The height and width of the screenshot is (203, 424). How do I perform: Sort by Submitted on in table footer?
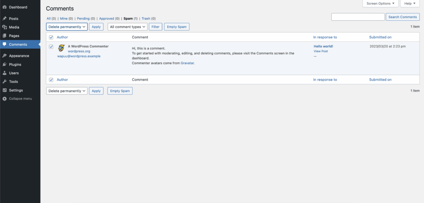(x=380, y=80)
